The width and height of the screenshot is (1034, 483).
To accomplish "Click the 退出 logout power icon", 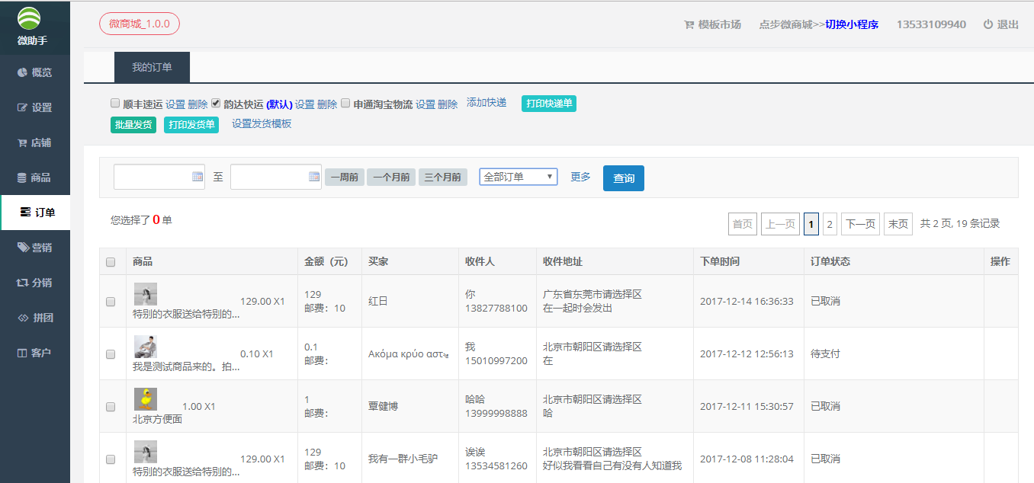I will (x=987, y=24).
